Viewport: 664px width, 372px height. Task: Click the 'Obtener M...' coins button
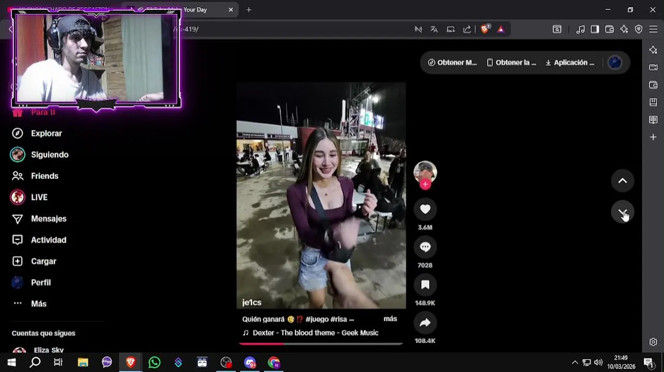click(x=452, y=63)
